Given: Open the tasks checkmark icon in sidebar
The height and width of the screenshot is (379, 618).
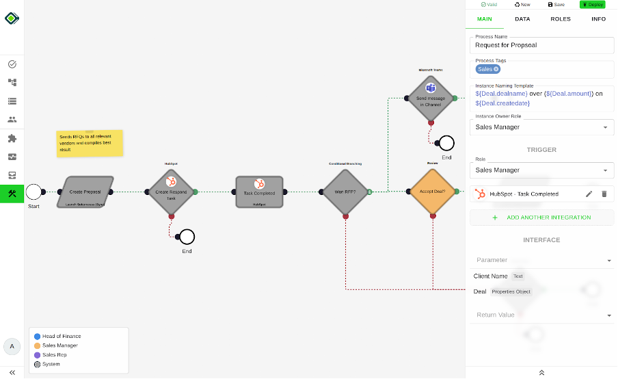Looking at the screenshot, I should tap(12, 64).
